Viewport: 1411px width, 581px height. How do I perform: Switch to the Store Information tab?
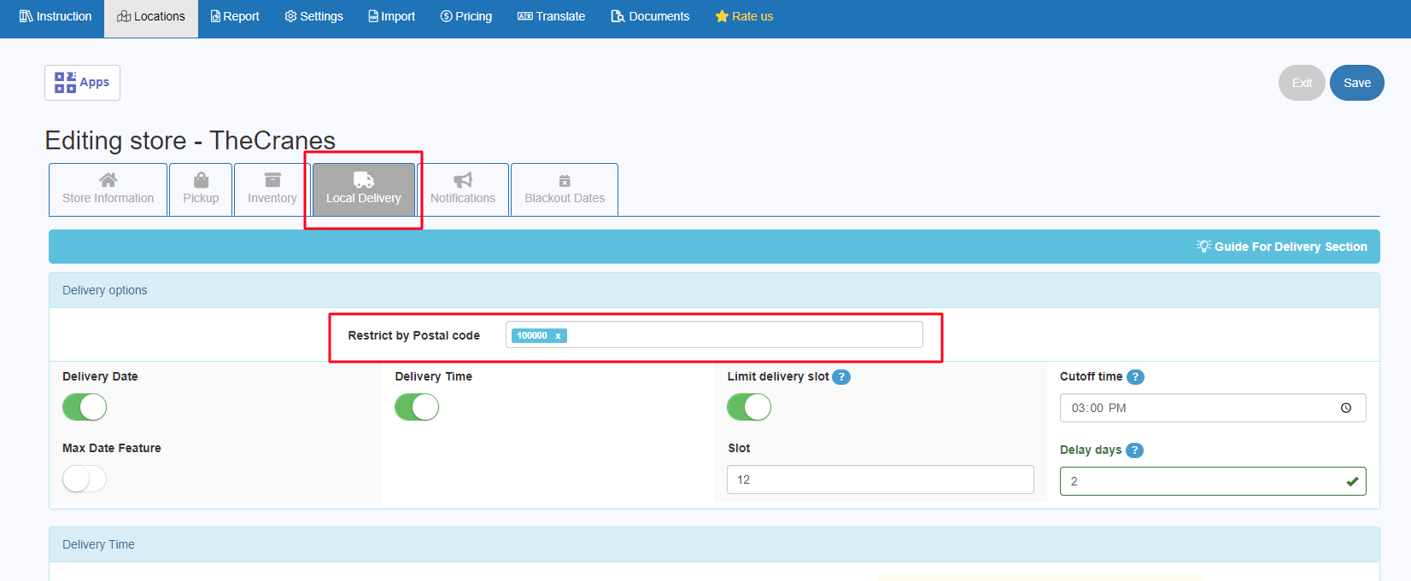pos(108,189)
